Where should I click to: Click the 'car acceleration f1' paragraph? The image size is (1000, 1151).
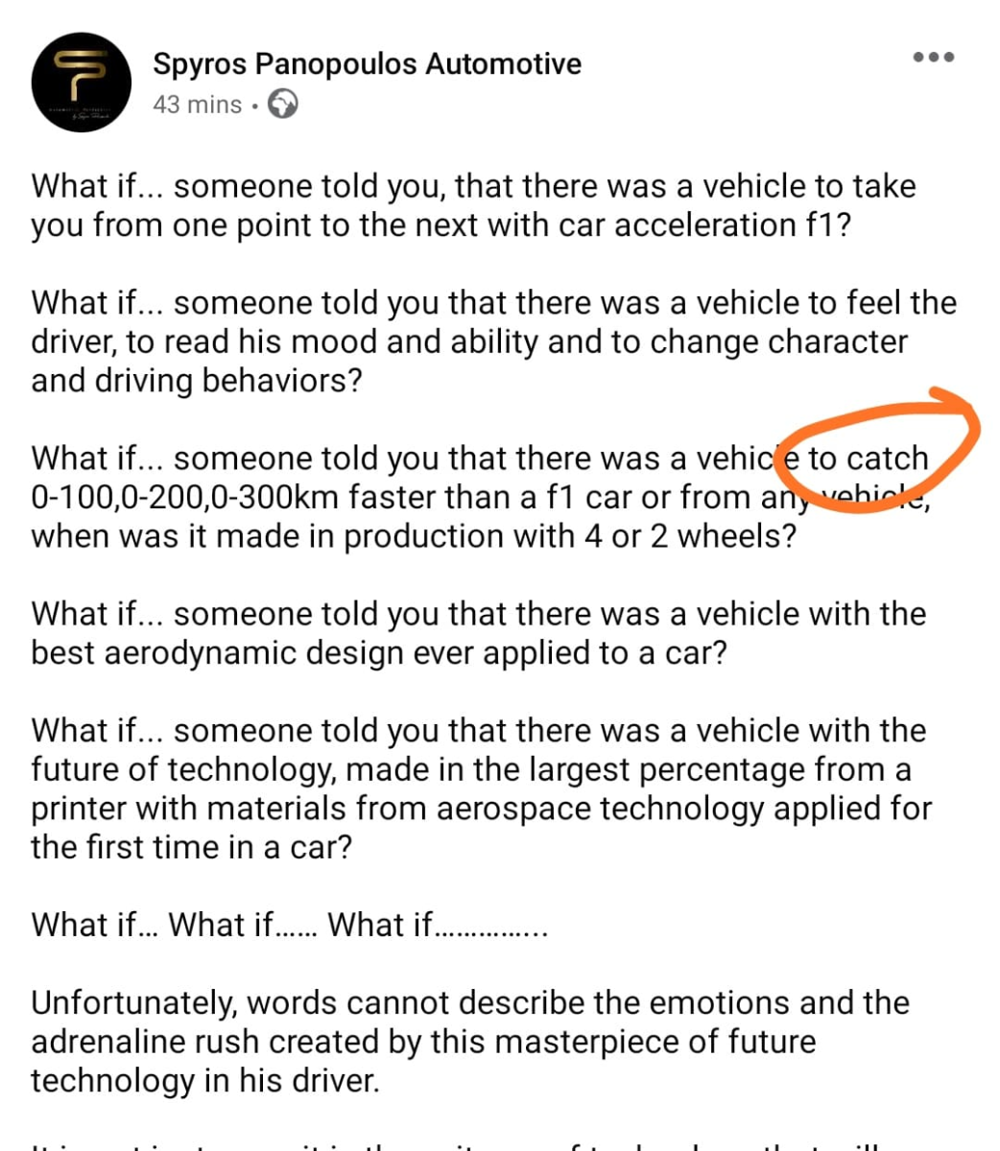click(x=474, y=205)
